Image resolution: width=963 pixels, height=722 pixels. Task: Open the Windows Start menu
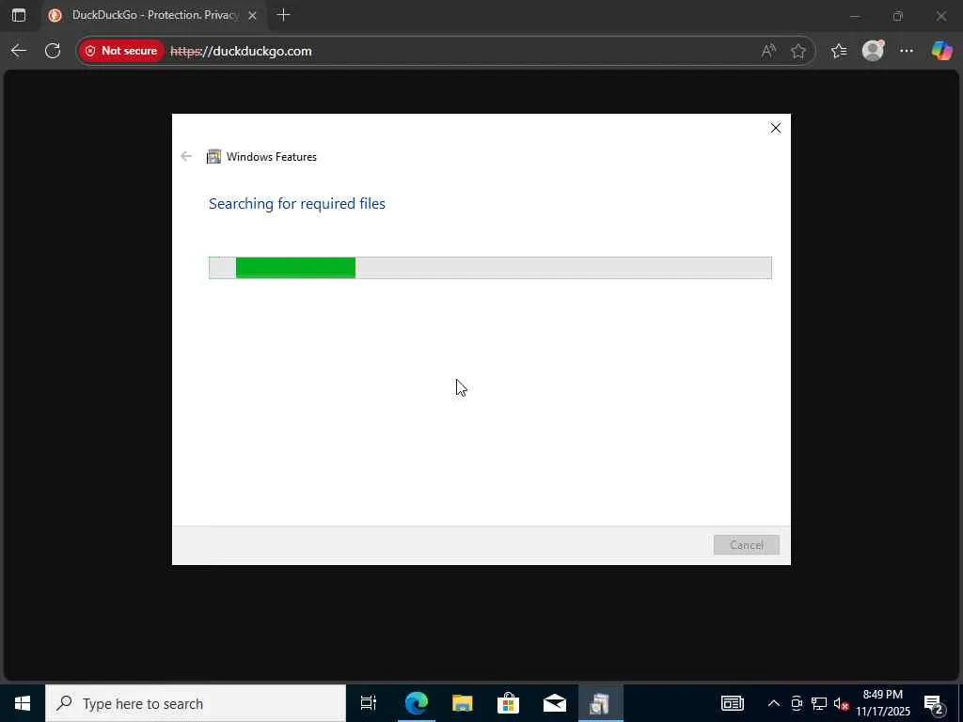click(x=23, y=703)
